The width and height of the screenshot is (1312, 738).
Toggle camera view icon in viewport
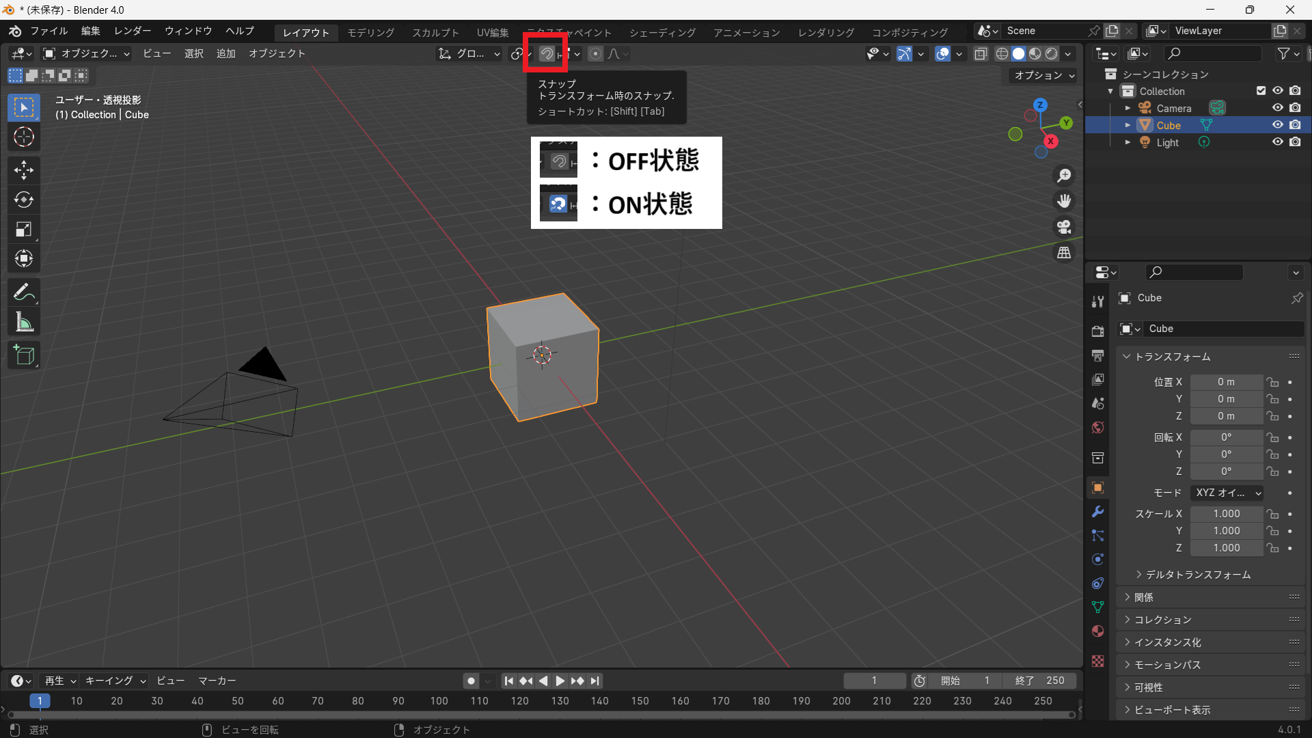tap(1064, 227)
